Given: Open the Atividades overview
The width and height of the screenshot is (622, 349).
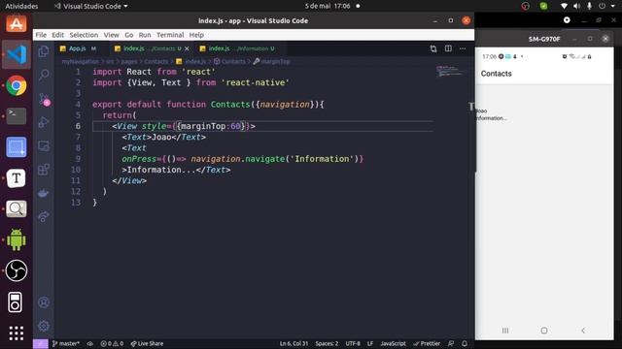Looking at the screenshot, I should point(21,6).
